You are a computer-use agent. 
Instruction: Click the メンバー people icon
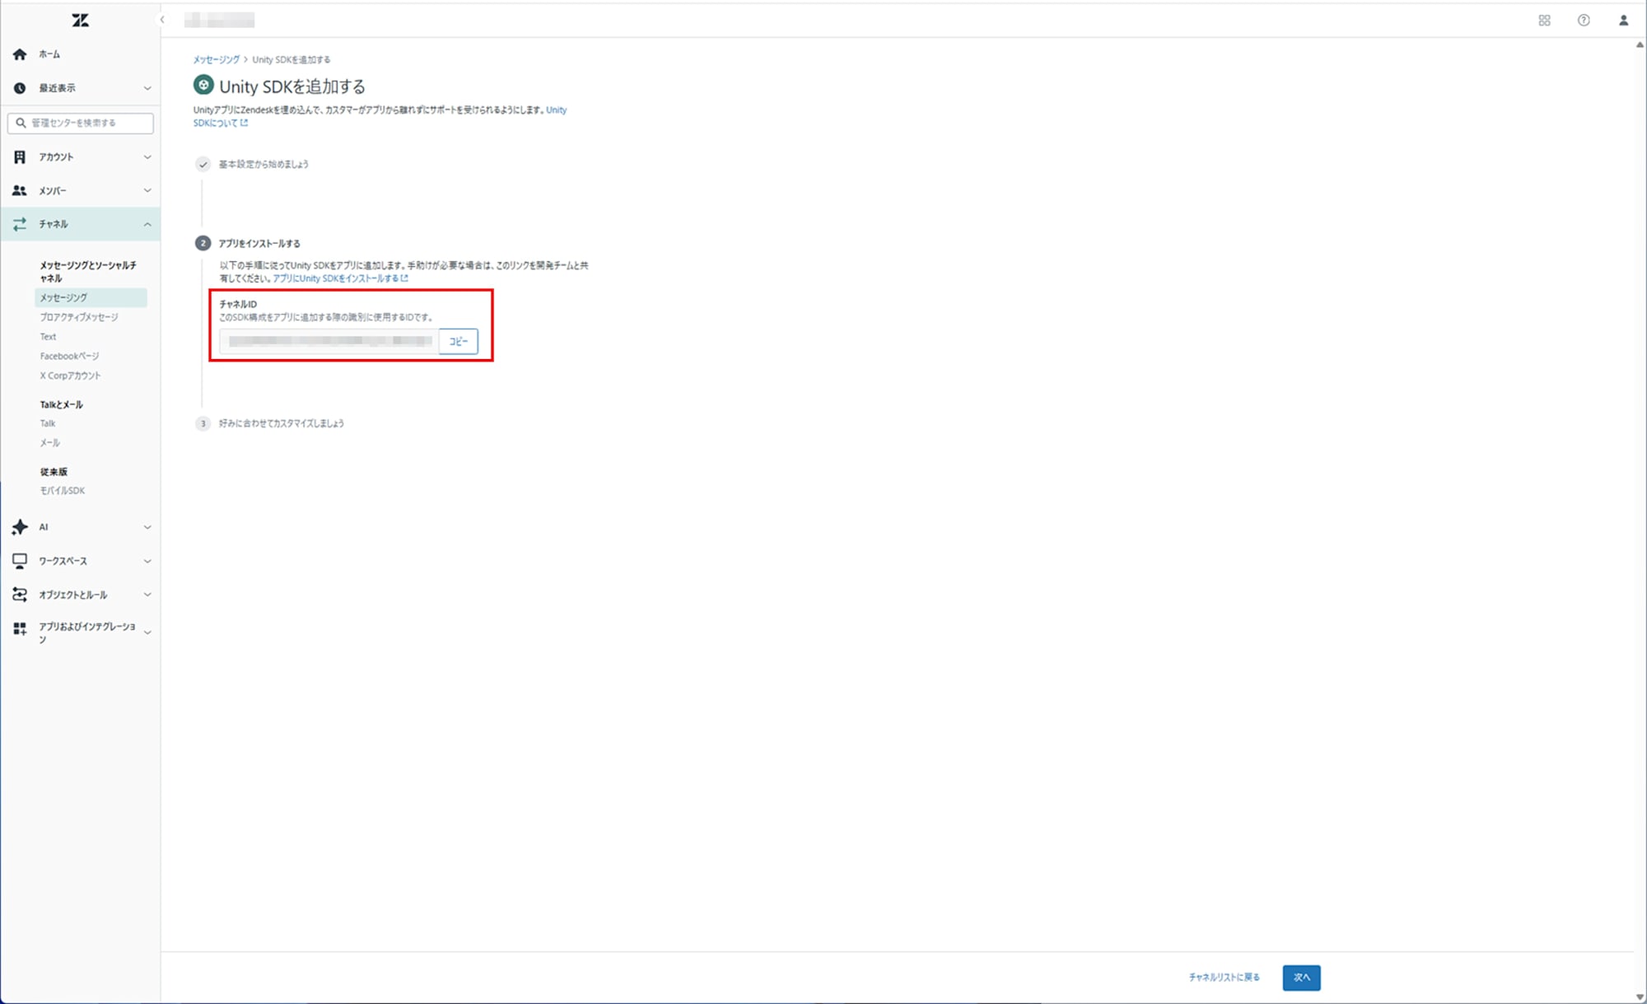tap(20, 190)
